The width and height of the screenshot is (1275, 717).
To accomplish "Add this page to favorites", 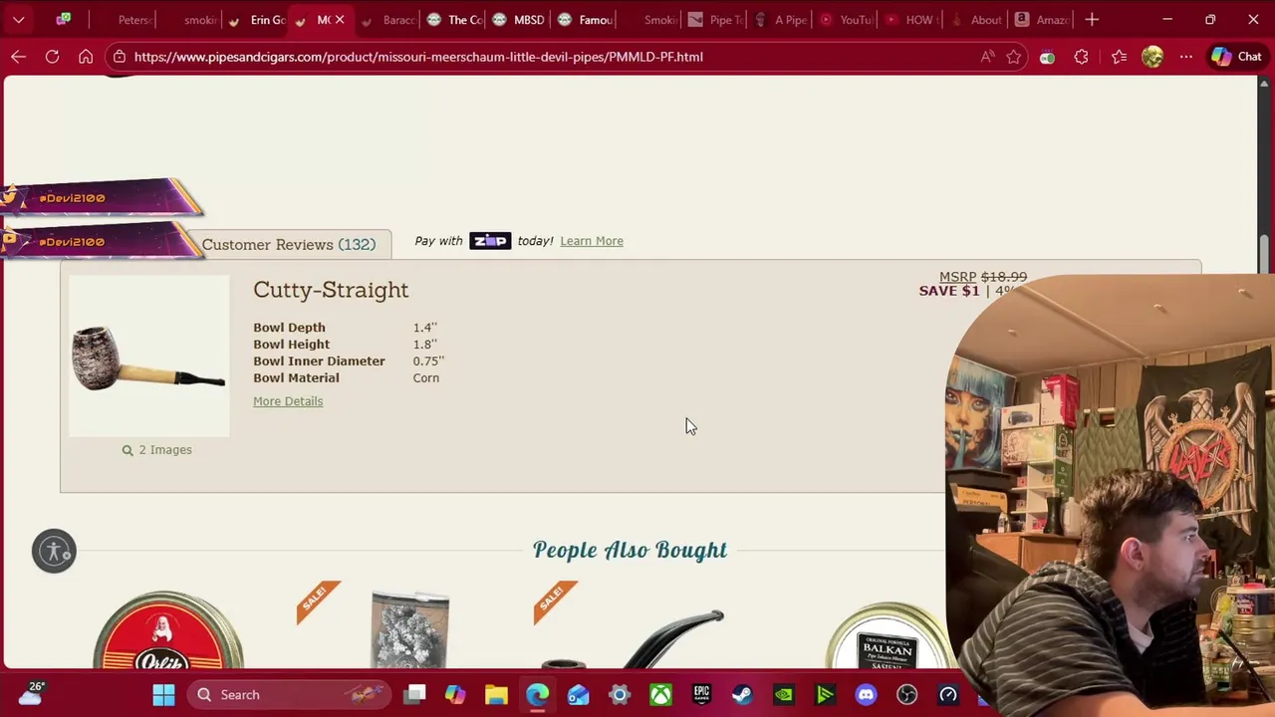I will [x=1014, y=57].
